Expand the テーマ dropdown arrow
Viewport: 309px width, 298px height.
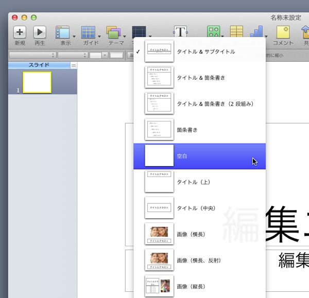click(x=125, y=37)
